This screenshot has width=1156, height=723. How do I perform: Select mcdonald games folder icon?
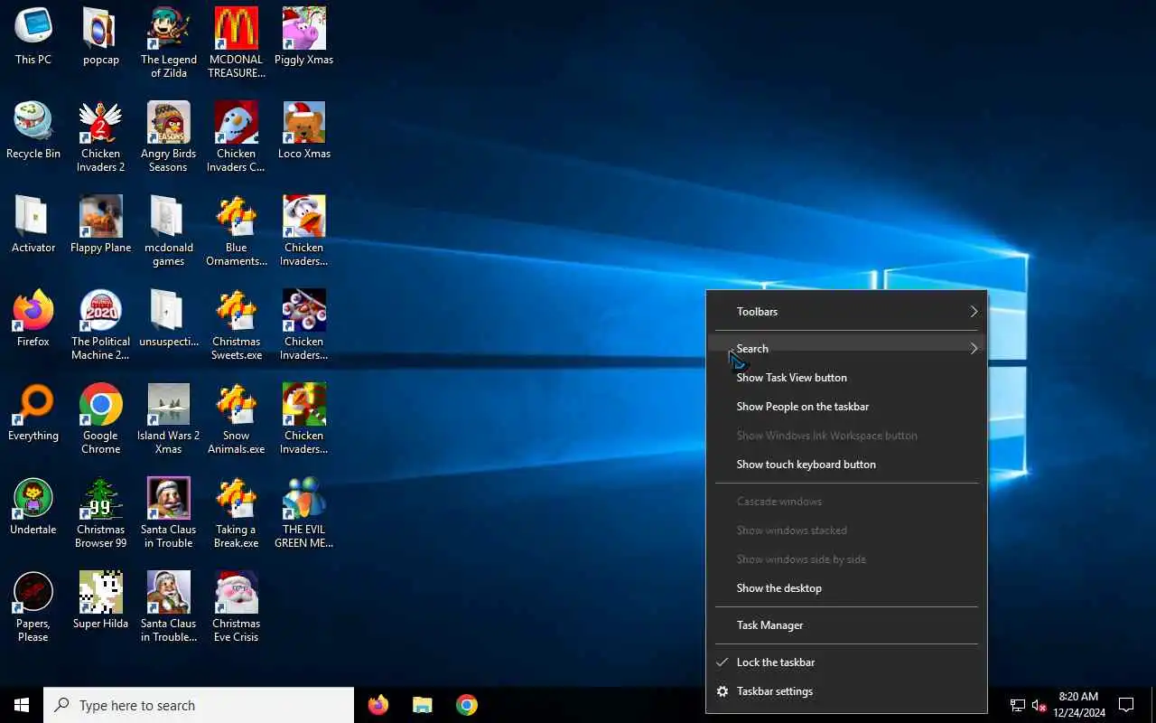point(169,230)
